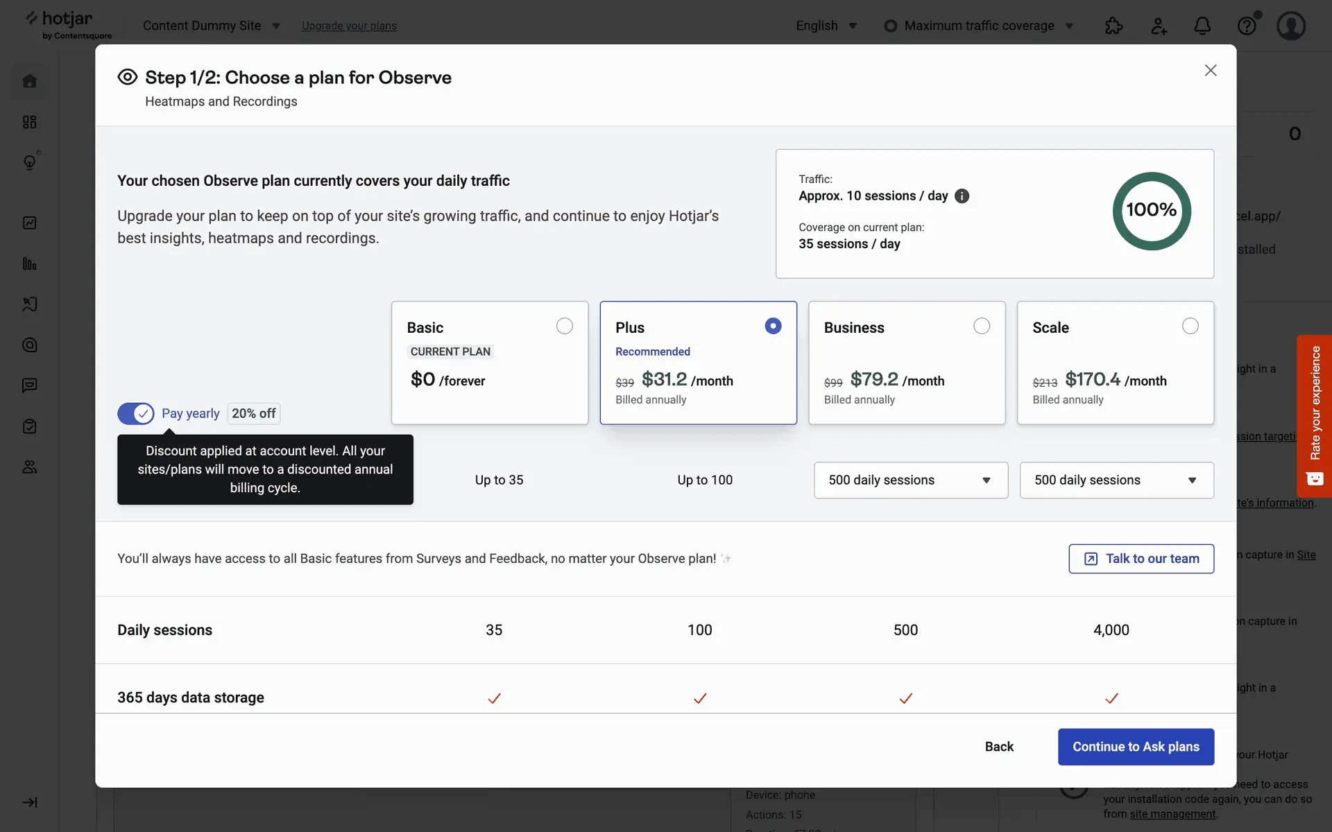Open the help question mark icon
Screen dimensions: 1332x832
point(1247,26)
